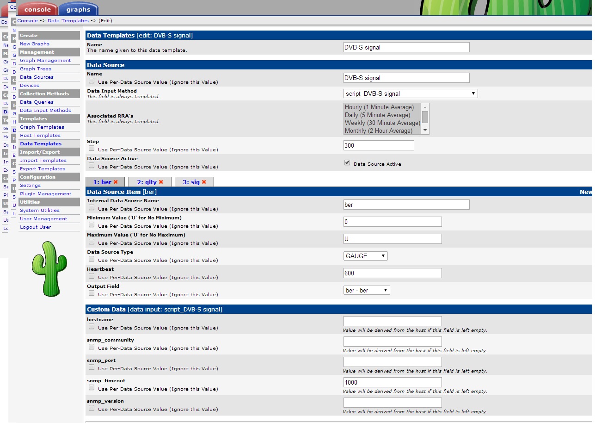Image resolution: width=595 pixels, height=423 pixels.
Task: Toggle per-data source value for snmp_timeout
Action: pyautogui.click(x=92, y=388)
